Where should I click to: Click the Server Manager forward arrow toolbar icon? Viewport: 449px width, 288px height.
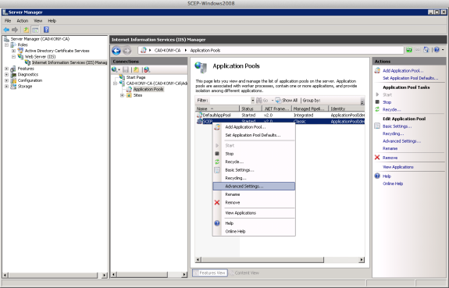[x=15, y=30]
